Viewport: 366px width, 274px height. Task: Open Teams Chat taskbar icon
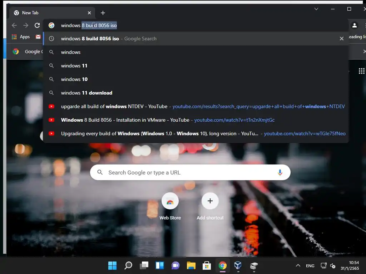pos(175,265)
